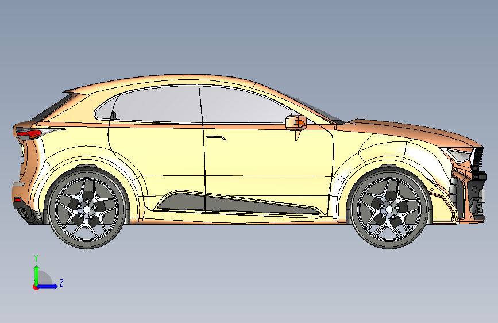Select the orange hood surface
The width and height of the screenshot is (498, 323).
pyautogui.click(x=413, y=131)
